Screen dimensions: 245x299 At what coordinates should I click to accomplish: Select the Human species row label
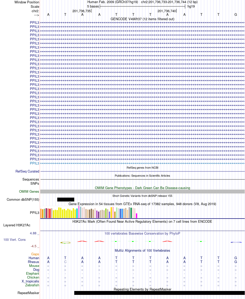pyautogui.click(x=34, y=258)
